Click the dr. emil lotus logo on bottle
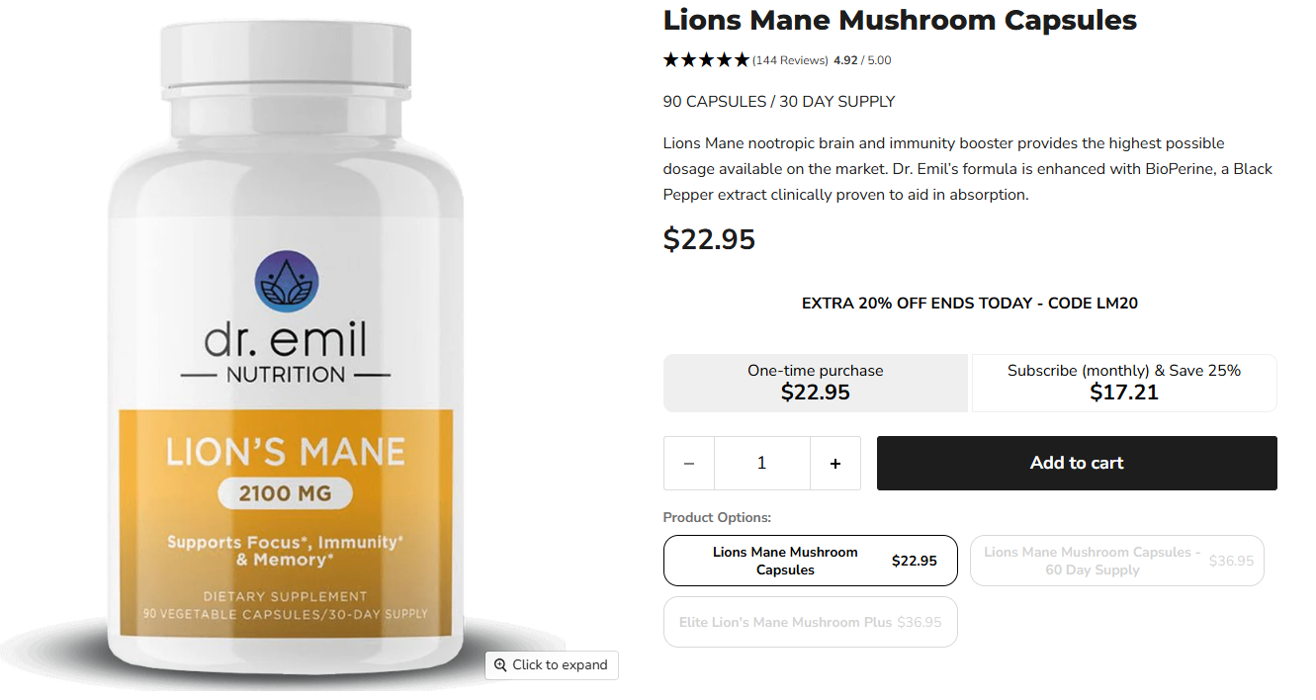This screenshot has height=700, width=1316. pos(287,282)
